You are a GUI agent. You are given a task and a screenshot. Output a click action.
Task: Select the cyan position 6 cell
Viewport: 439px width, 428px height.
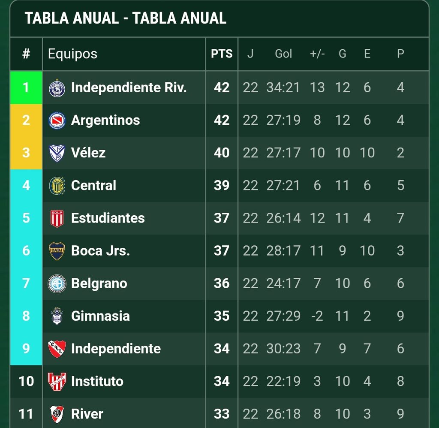[x=26, y=251]
